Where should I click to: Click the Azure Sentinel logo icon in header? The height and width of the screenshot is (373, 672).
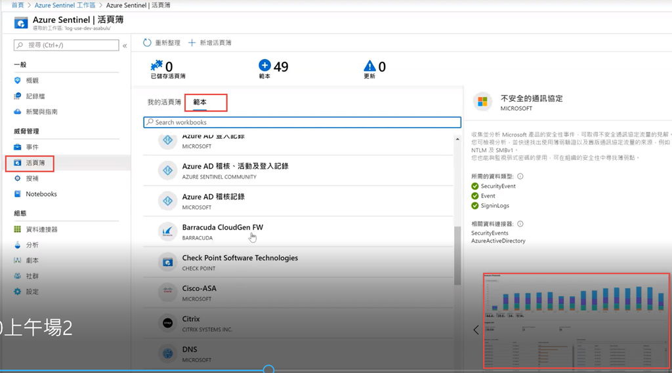(x=20, y=23)
